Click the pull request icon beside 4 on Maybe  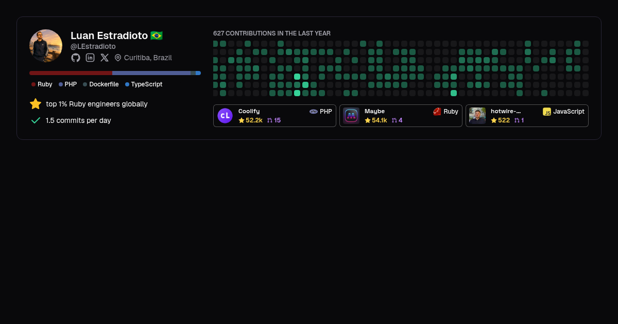pos(394,120)
